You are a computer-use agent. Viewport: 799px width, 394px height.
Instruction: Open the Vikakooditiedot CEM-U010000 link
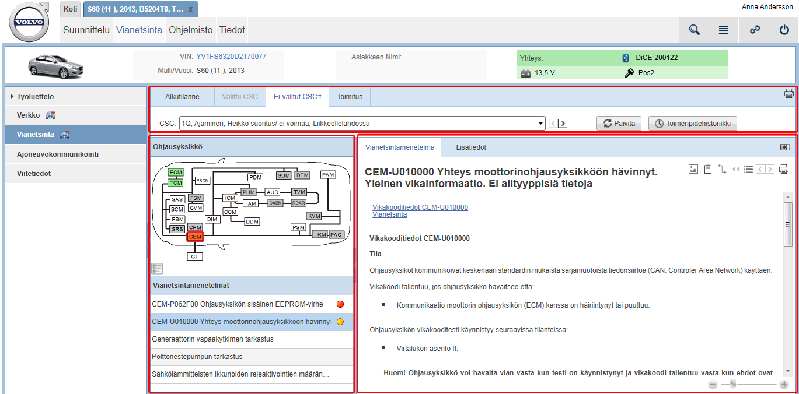420,207
